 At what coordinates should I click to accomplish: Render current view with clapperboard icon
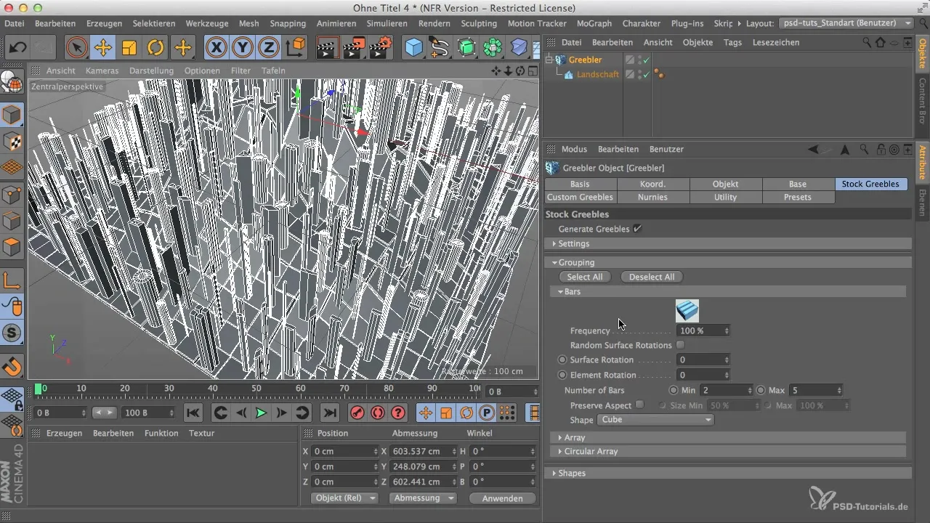click(328, 48)
